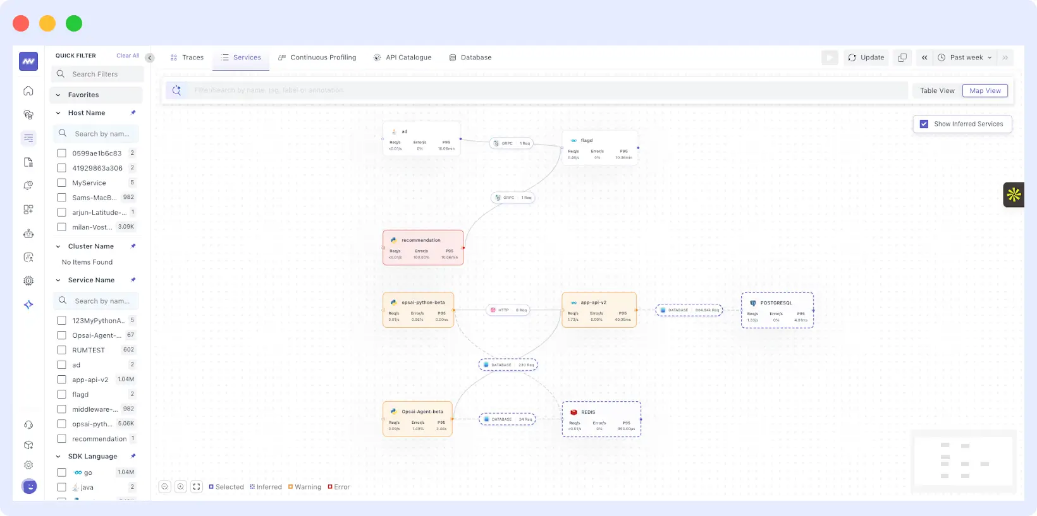The height and width of the screenshot is (516, 1037).
Task: Open the Continuous Profiling tab
Action: 317,57
